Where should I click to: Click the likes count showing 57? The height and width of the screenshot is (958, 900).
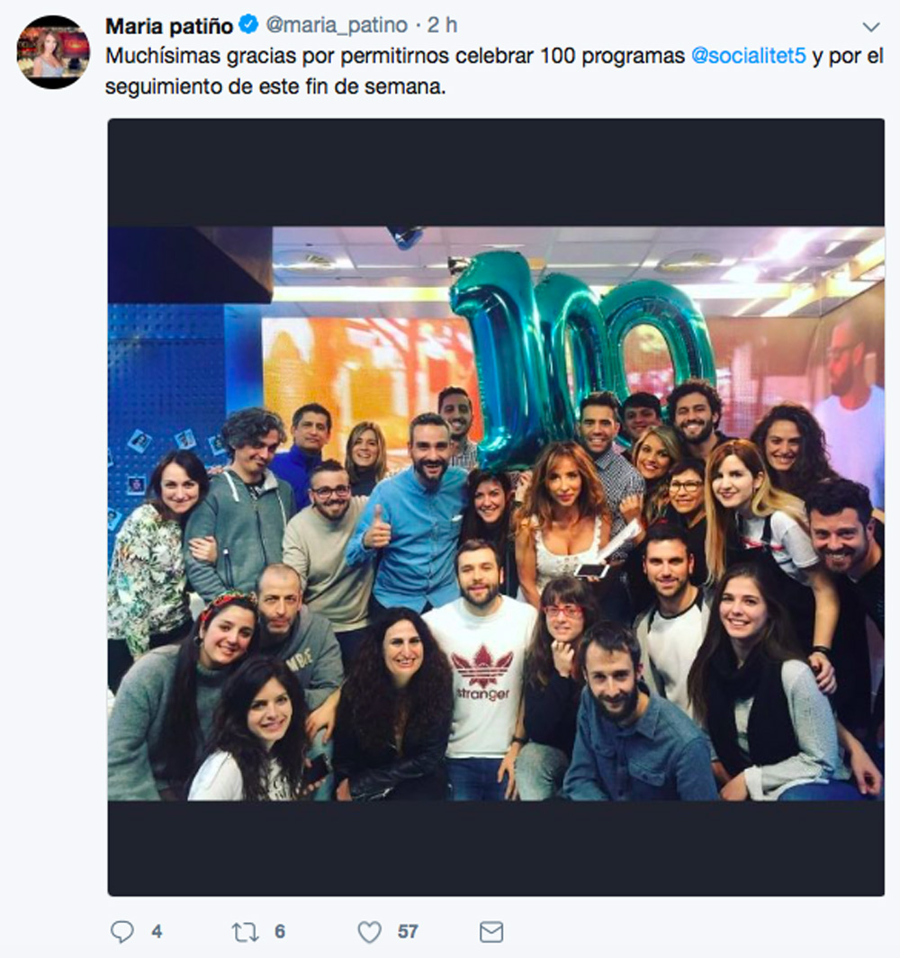point(408,932)
